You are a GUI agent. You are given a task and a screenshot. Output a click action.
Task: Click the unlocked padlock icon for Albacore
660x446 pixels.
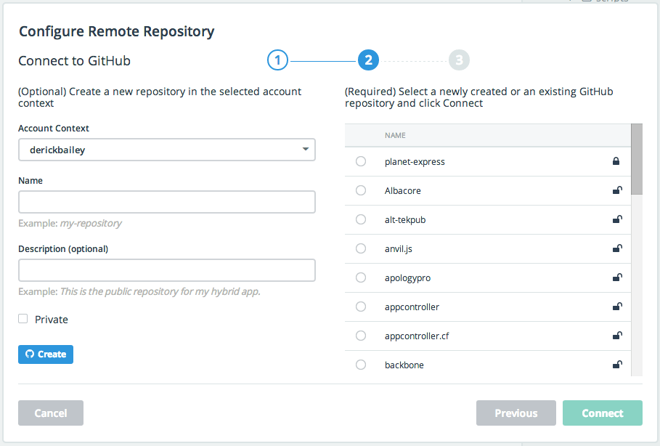(617, 190)
